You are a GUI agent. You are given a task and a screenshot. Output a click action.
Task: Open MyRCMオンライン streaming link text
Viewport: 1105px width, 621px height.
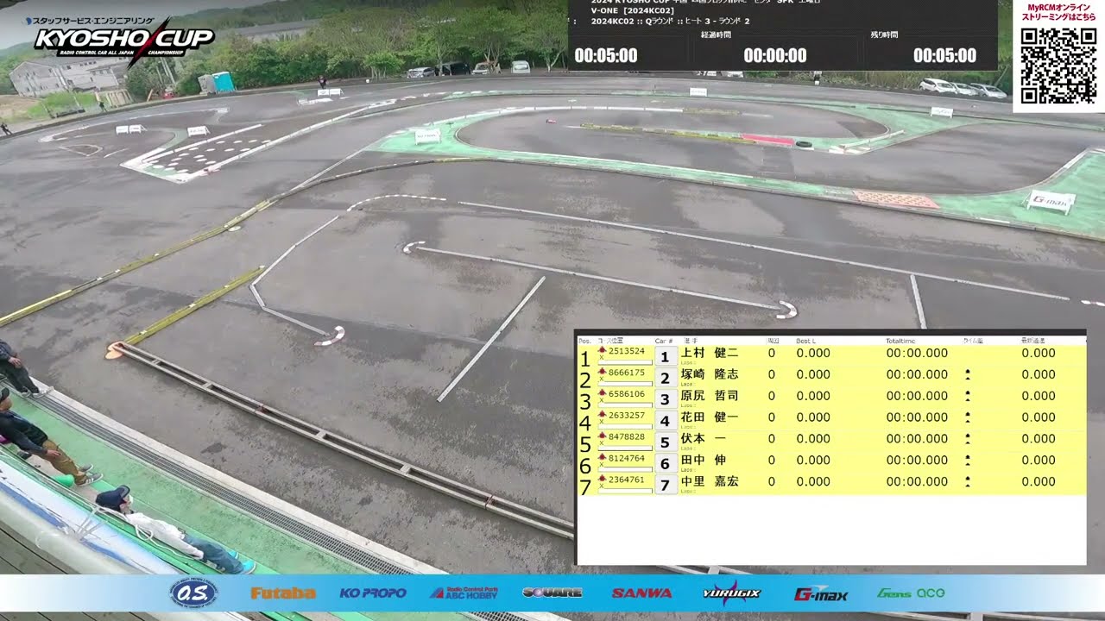tap(1058, 12)
